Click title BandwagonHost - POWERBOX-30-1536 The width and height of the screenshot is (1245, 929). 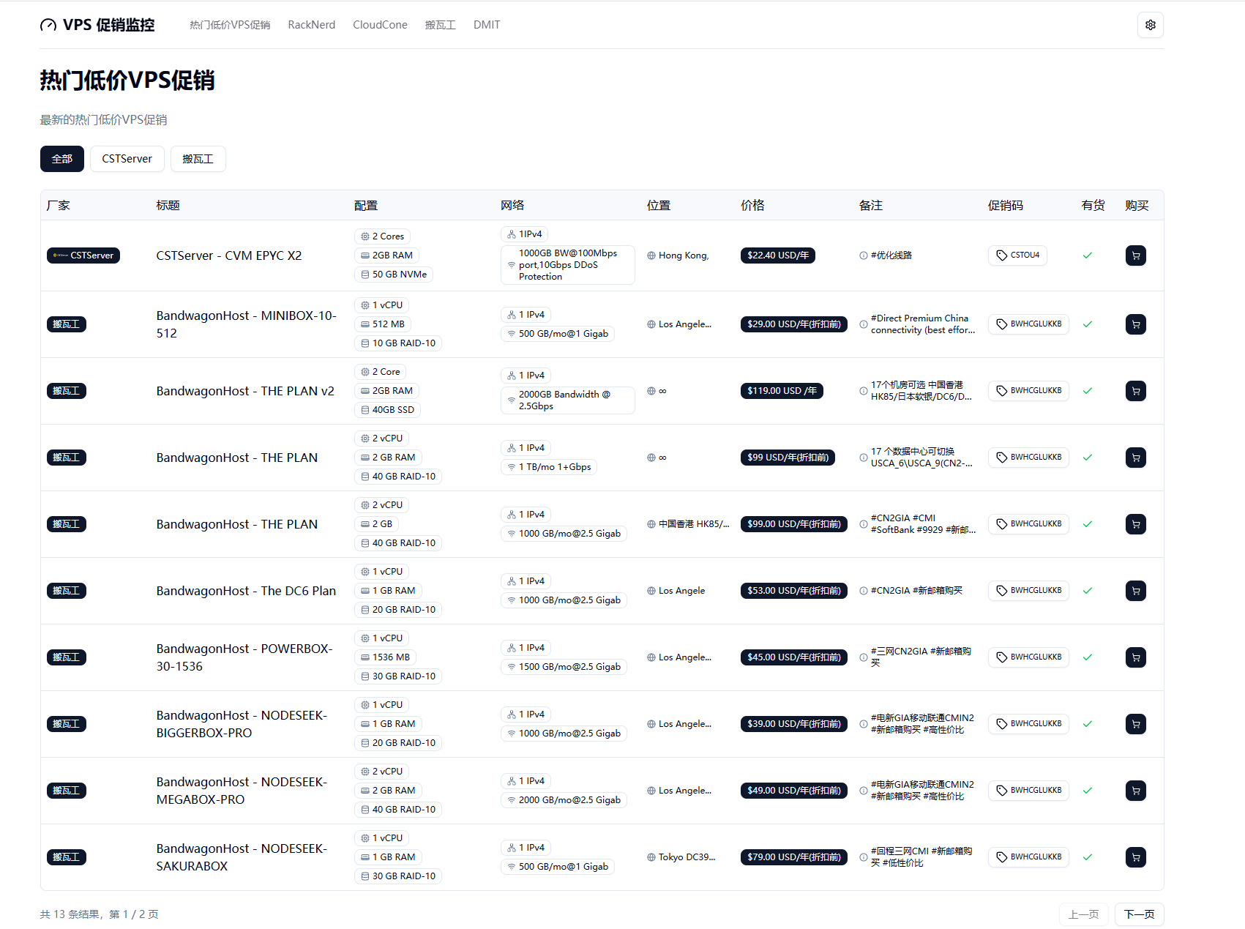[244, 657]
